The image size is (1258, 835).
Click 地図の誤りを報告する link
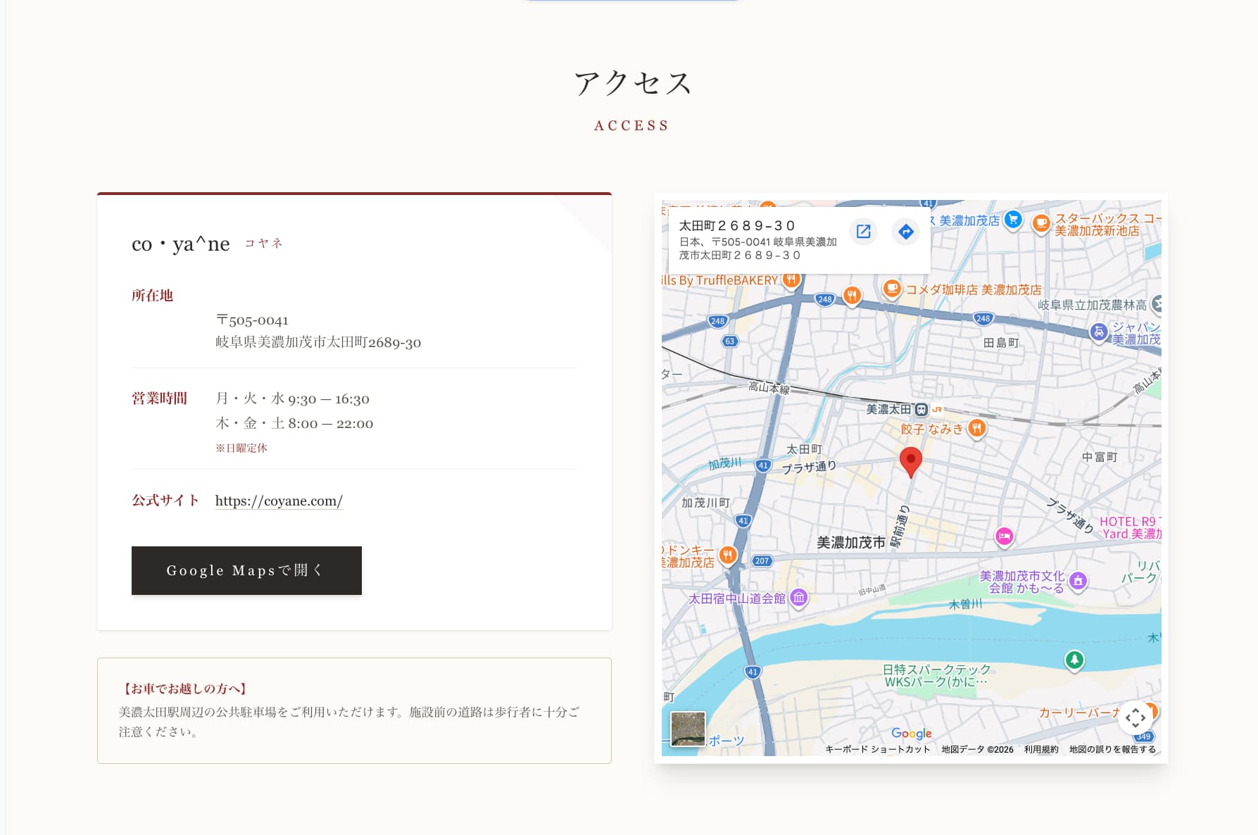pyautogui.click(x=1112, y=749)
